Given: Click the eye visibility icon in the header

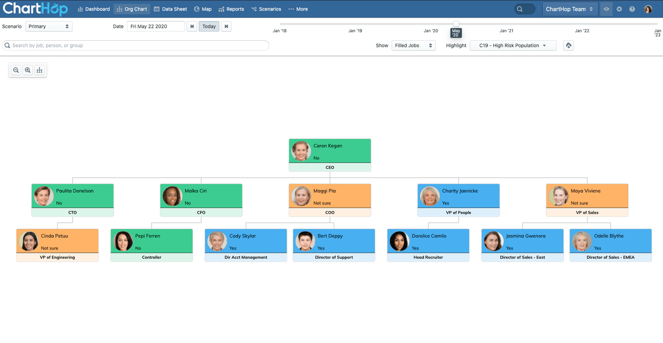Looking at the screenshot, I should click(606, 9).
